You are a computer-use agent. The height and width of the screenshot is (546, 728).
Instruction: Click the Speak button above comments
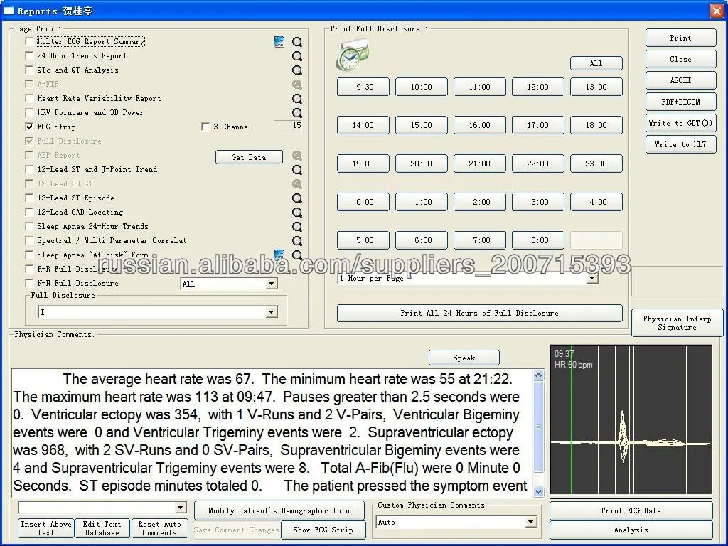coord(464,358)
